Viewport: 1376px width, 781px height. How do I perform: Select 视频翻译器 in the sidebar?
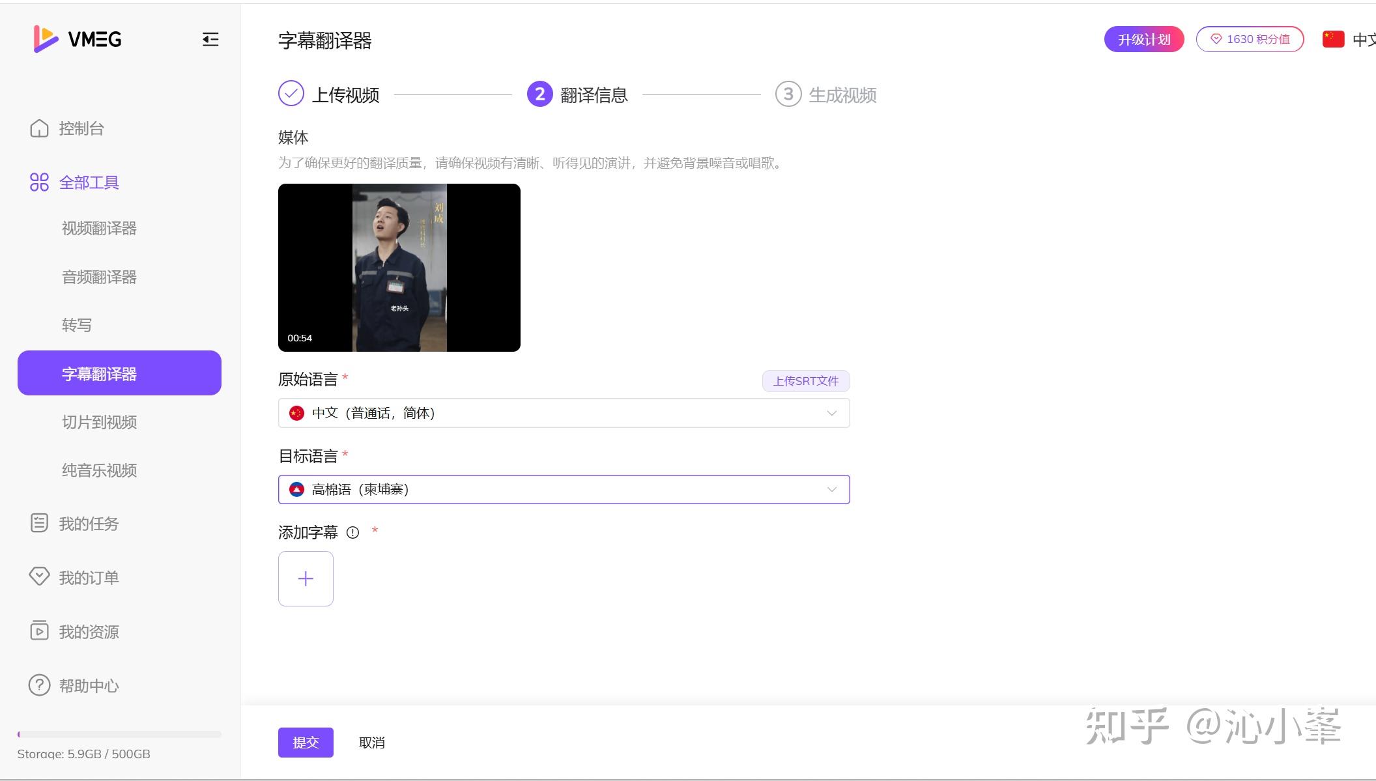pos(99,228)
